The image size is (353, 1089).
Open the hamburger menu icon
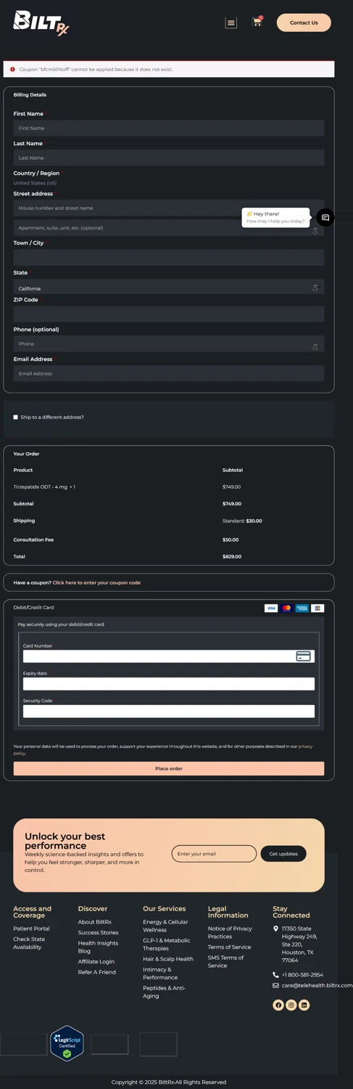point(231,23)
